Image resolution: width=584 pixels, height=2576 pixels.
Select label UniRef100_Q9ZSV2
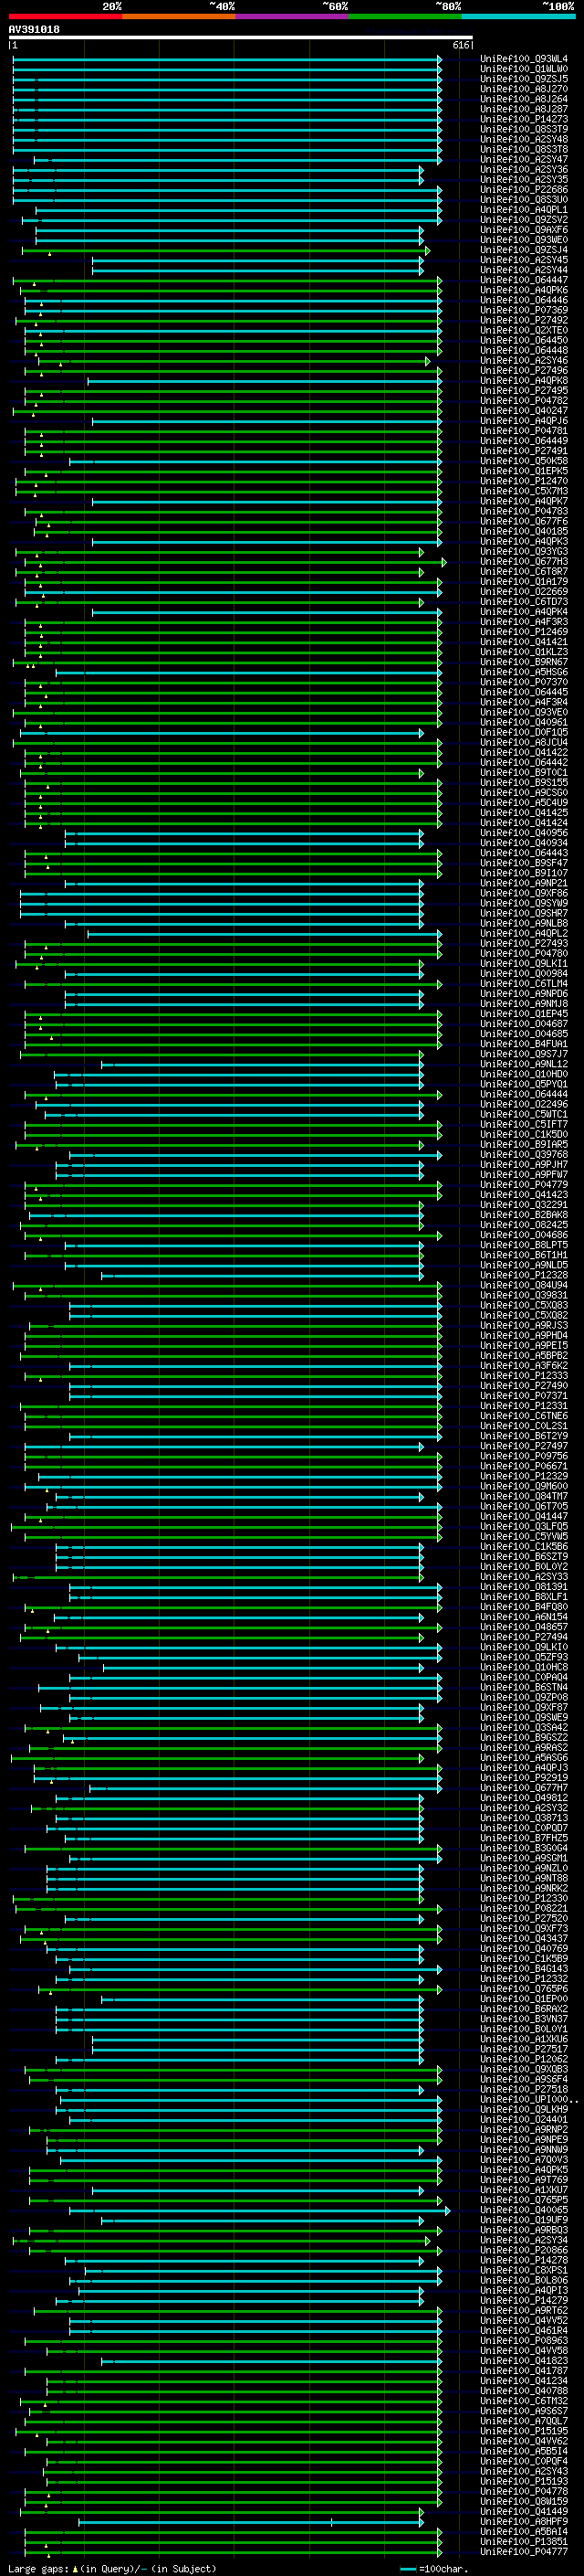coord(524,220)
